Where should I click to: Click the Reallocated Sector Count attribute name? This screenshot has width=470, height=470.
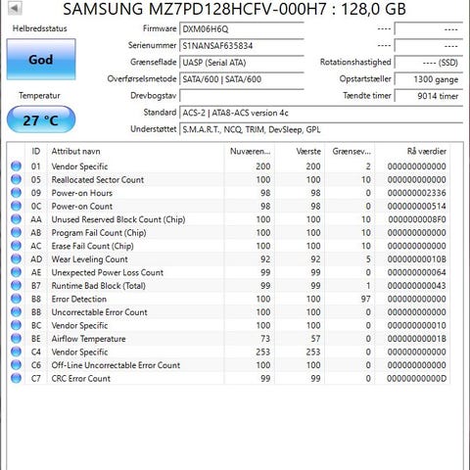98,179
